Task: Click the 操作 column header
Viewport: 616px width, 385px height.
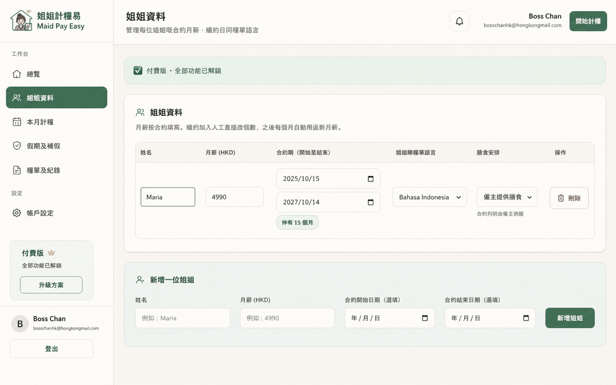Action: (x=560, y=153)
